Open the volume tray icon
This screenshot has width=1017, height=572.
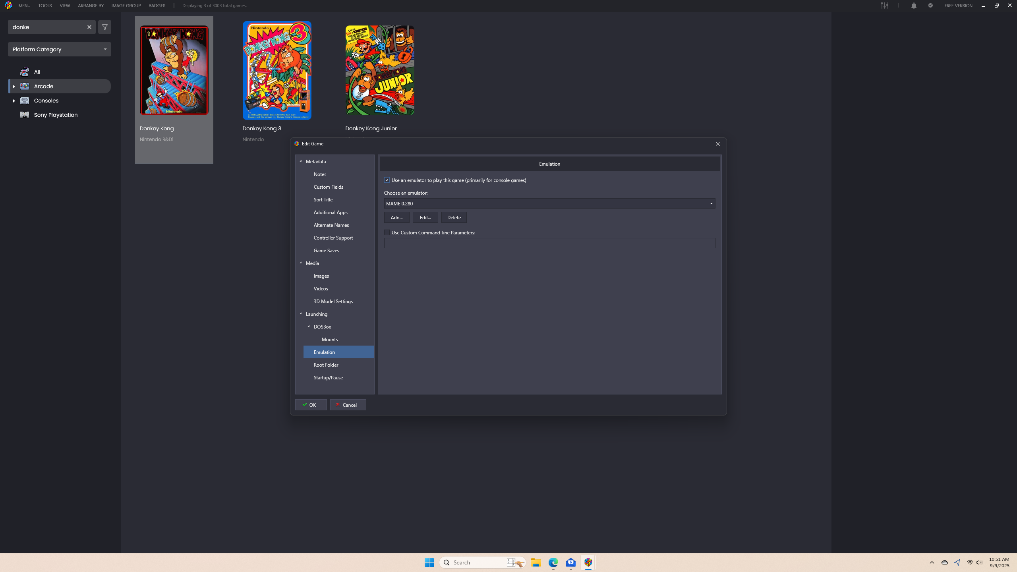[x=979, y=562]
